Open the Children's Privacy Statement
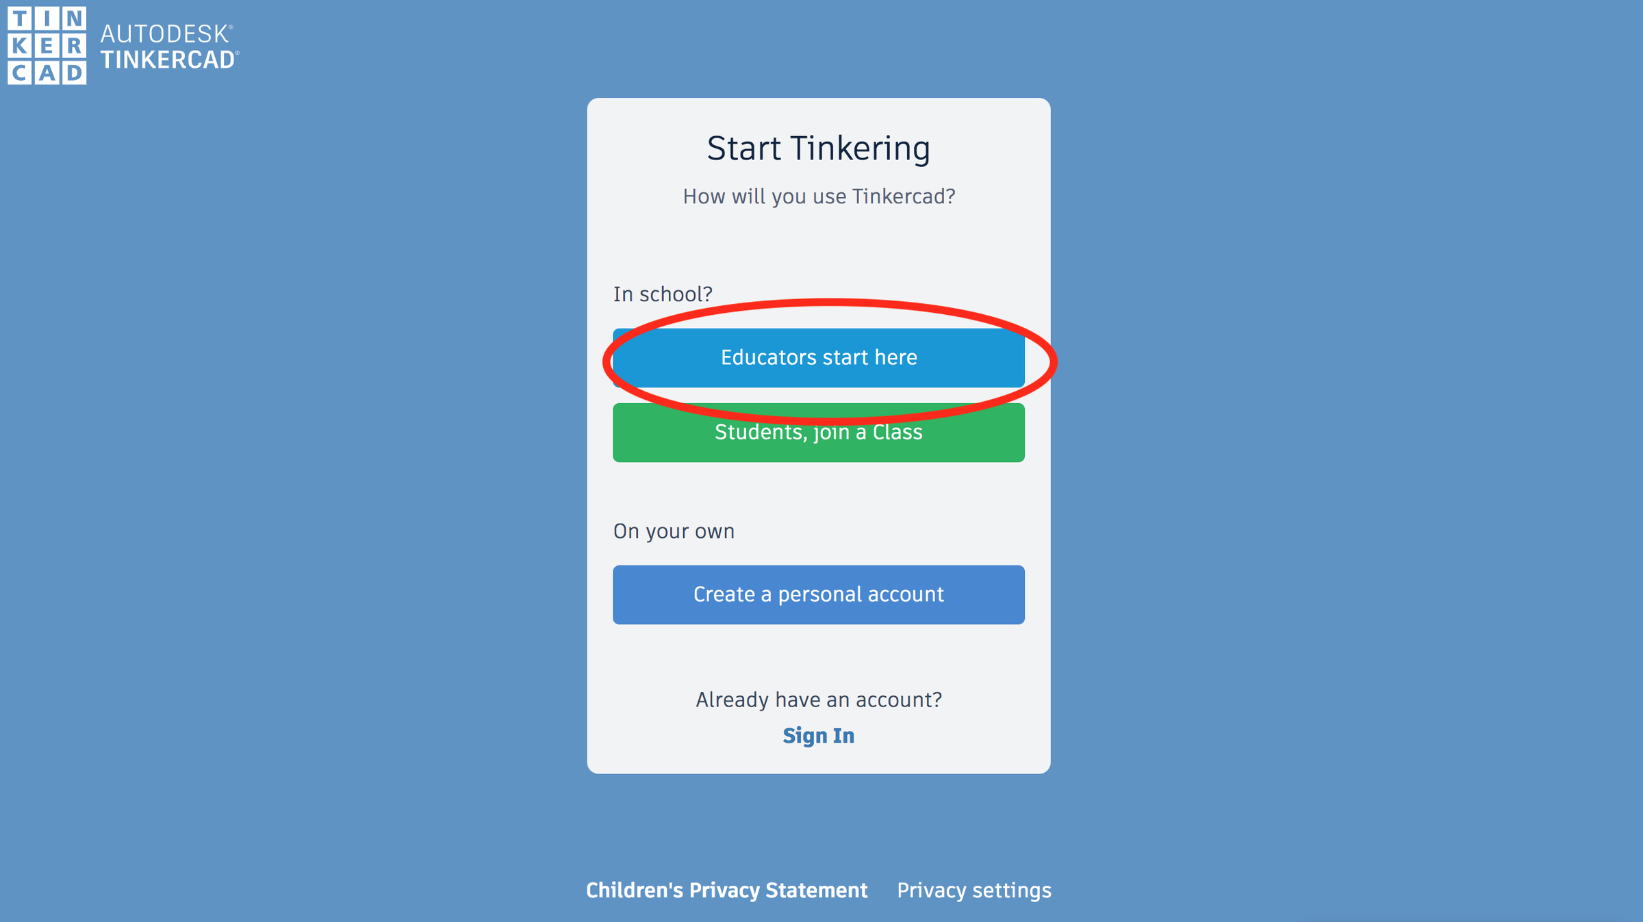Screen dimensions: 1643x922 point(727,891)
